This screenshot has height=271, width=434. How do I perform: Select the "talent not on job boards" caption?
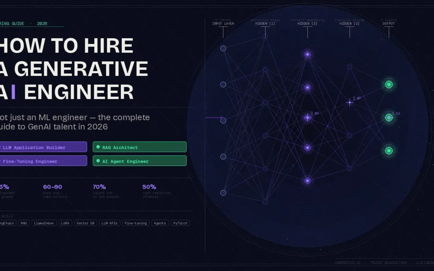[x=106, y=195]
